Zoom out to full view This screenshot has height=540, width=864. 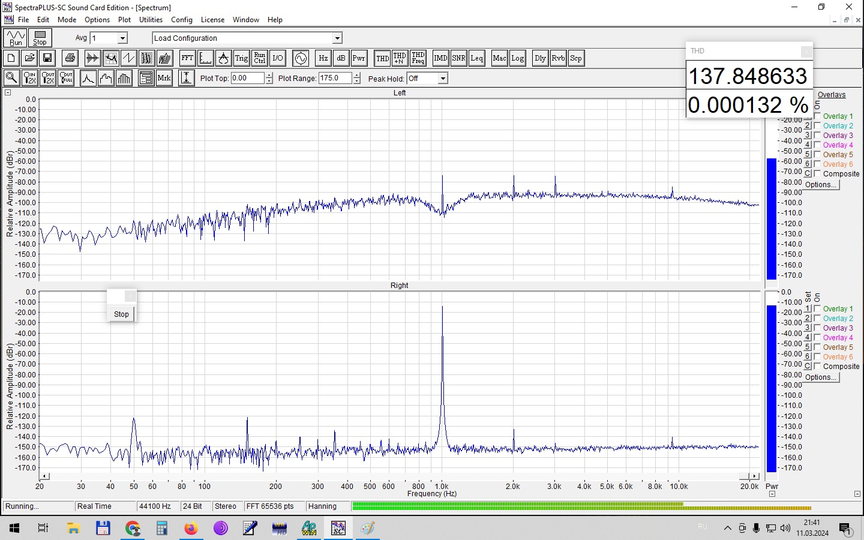66,78
